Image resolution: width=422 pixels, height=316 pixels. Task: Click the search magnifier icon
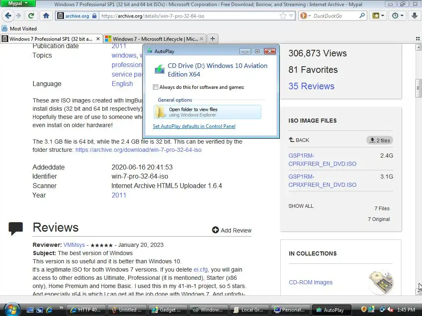362,16
